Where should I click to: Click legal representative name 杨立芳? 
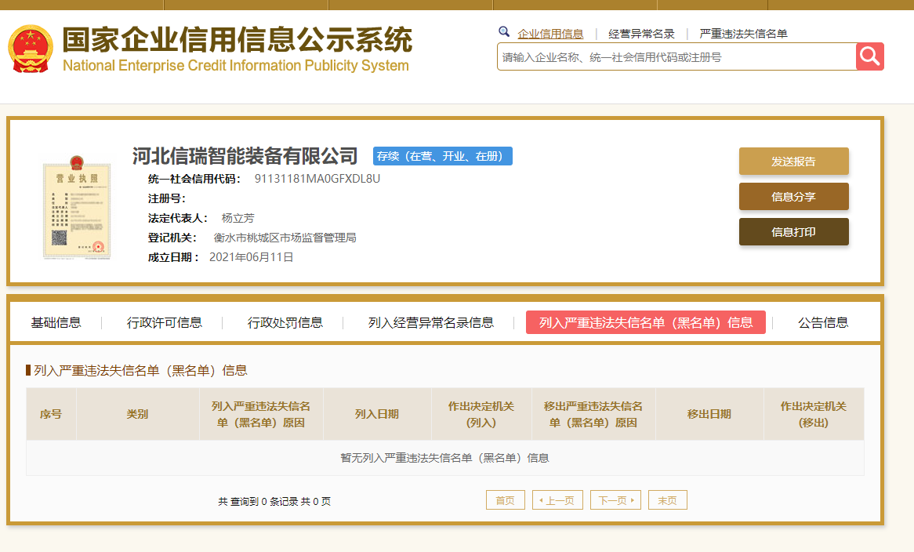click(x=238, y=218)
